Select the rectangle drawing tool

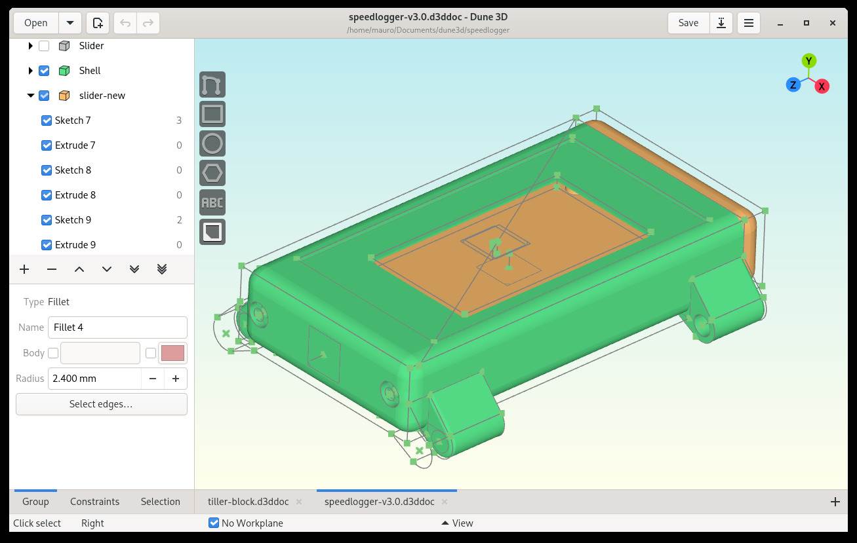(212, 114)
